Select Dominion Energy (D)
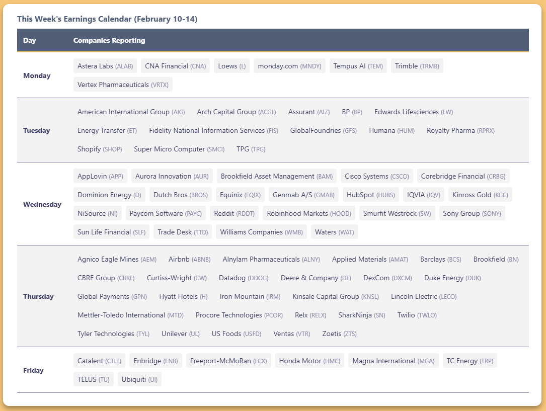546x411 pixels. [x=109, y=195]
